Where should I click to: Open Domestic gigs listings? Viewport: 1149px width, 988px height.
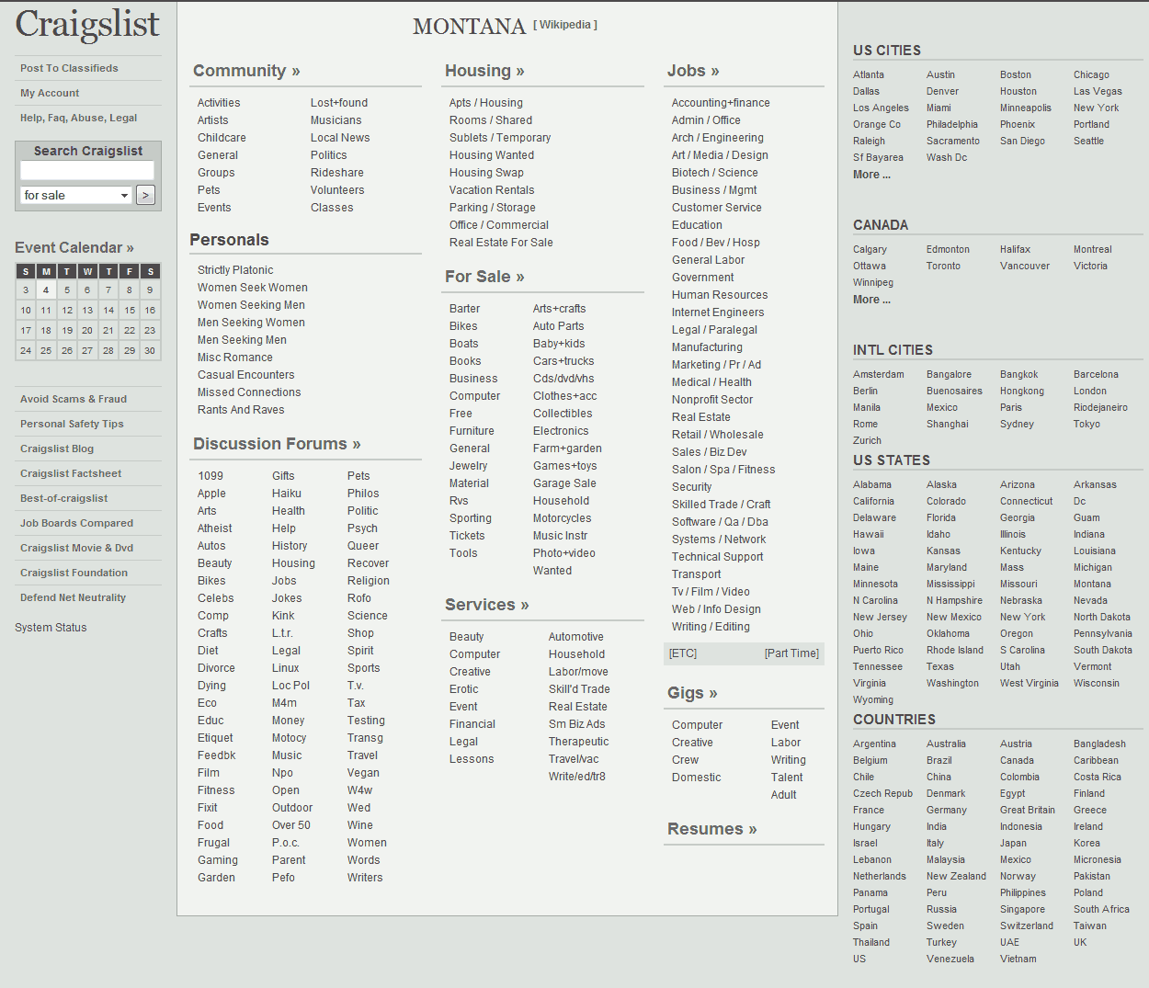point(696,778)
